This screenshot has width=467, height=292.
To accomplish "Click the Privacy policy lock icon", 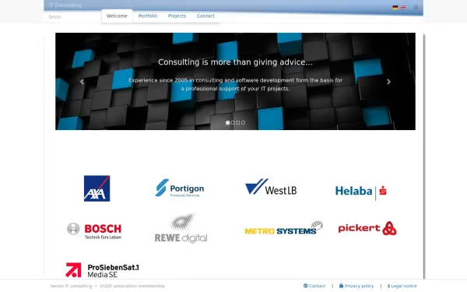I will [342, 286].
